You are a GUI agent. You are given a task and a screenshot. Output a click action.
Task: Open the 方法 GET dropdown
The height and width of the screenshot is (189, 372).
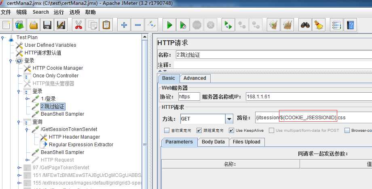click(x=229, y=119)
